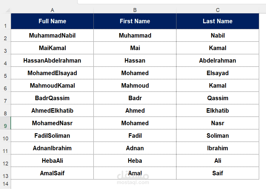Select column A header
Viewport: 266px width, 189px height.
pyautogui.click(x=52, y=10)
